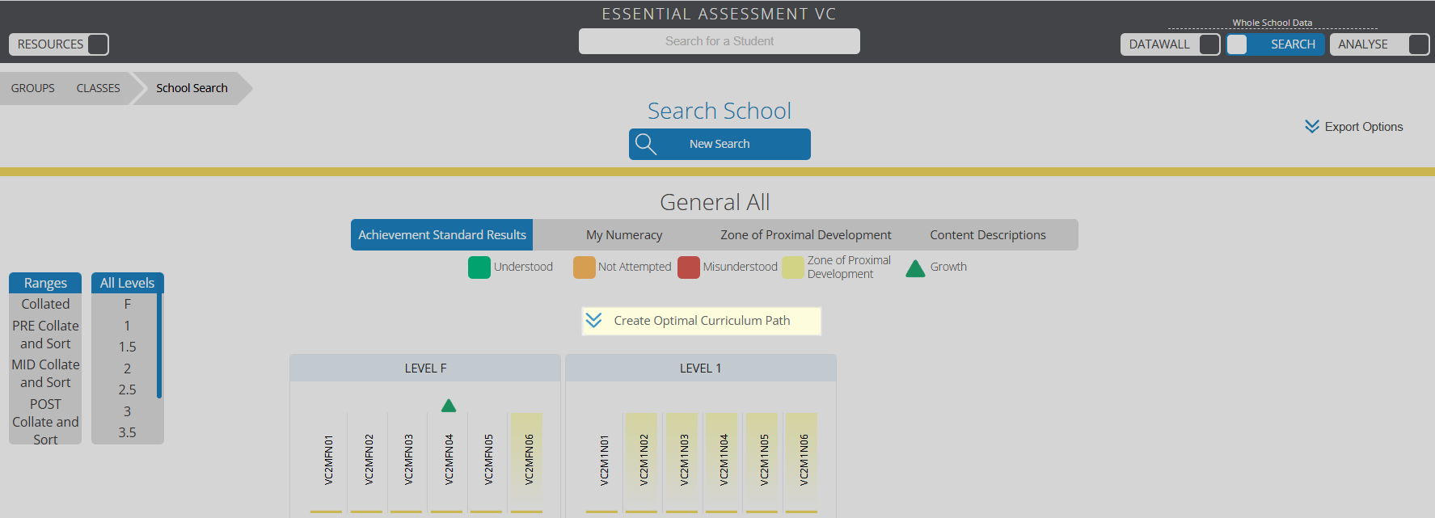Click the Not Attempted orange swatch

(584, 267)
